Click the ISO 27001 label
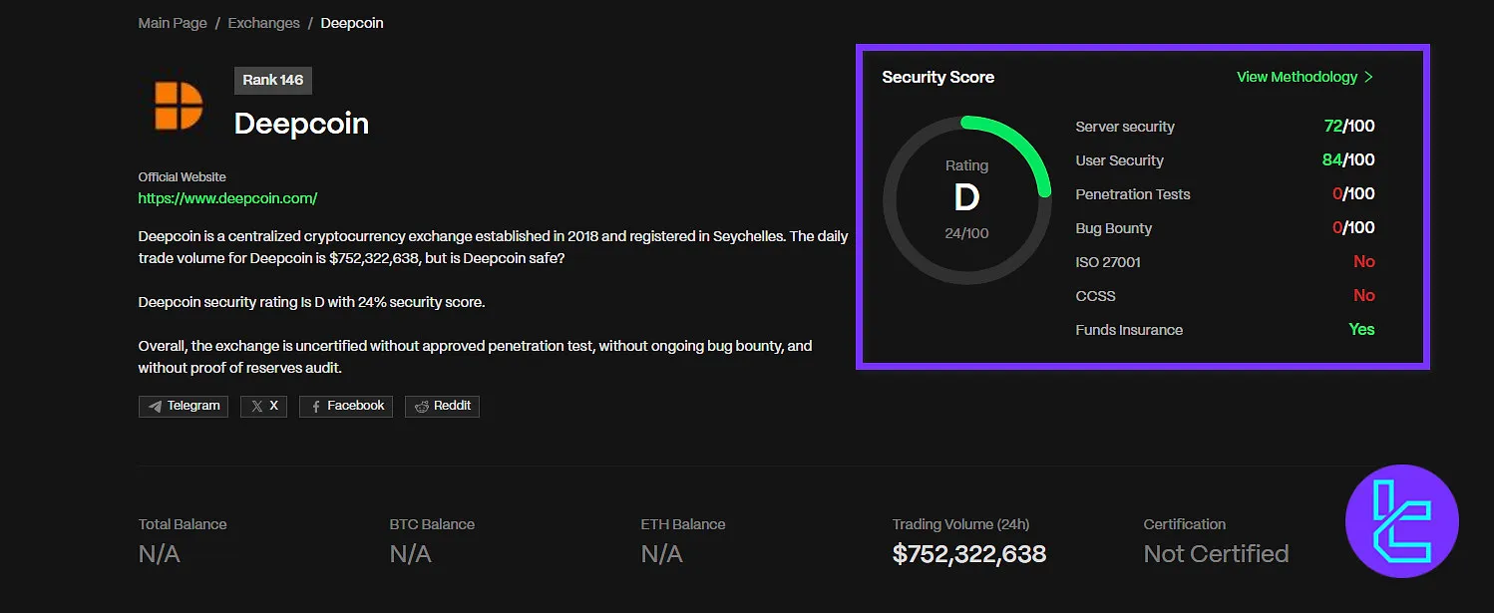This screenshot has height=613, width=1494. (1108, 262)
